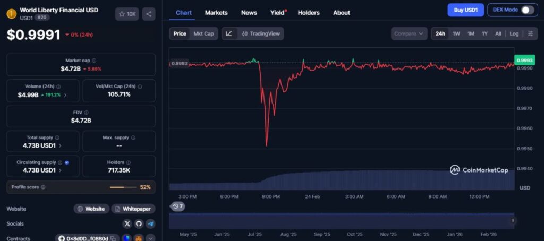The width and height of the screenshot is (544, 241).
Task: Open chart settings sliders icon
Action: 530,33
